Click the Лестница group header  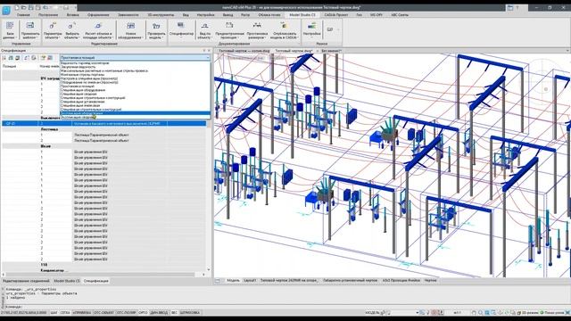click(104, 129)
